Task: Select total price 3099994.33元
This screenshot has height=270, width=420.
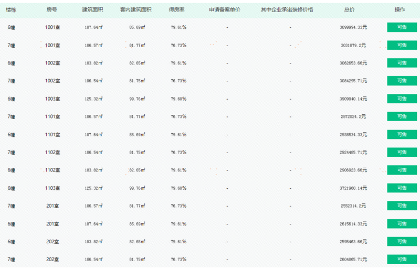Action: point(353,27)
